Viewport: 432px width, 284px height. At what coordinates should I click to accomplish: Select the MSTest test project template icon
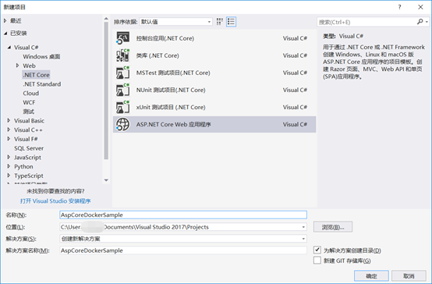click(x=122, y=73)
